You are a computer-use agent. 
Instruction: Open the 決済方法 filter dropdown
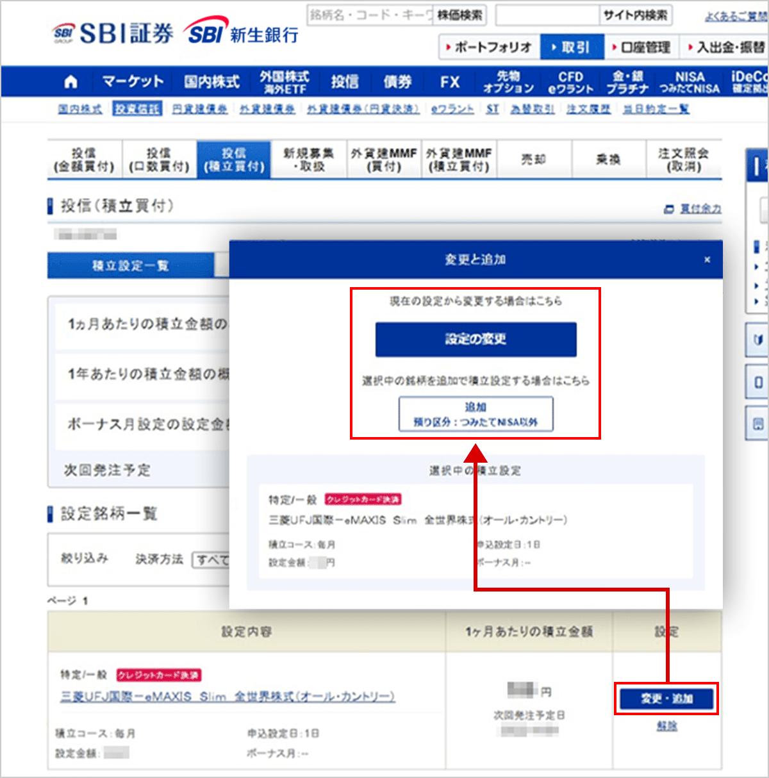point(211,559)
